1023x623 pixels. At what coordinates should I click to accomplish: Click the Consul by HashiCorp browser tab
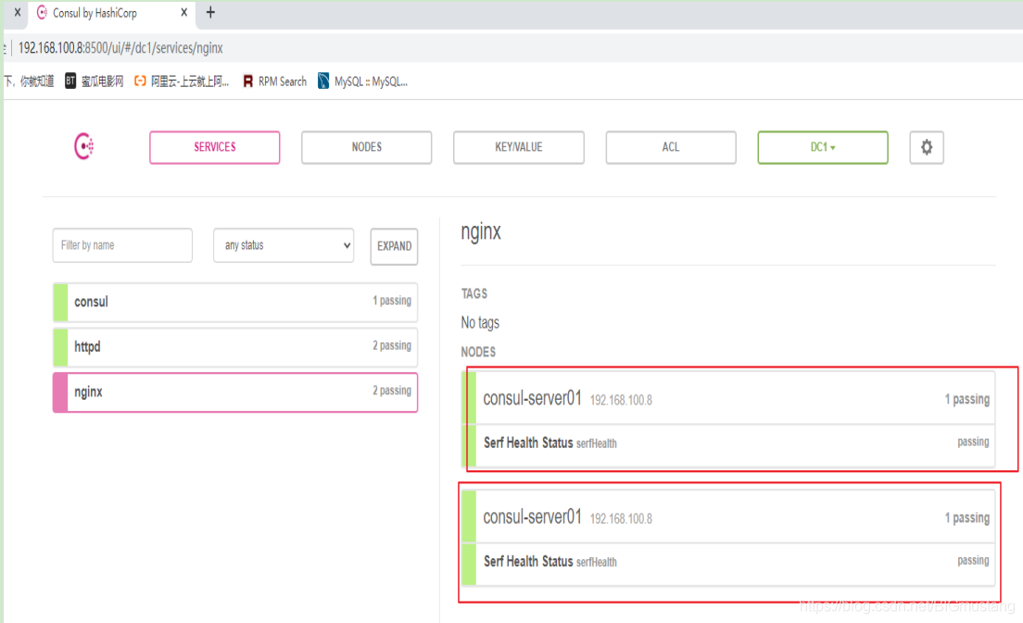point(112,13)
